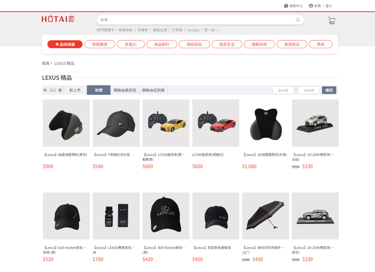Click the user account avatar icon
Screen dimensions: 375x272
[x=311, y=6]
